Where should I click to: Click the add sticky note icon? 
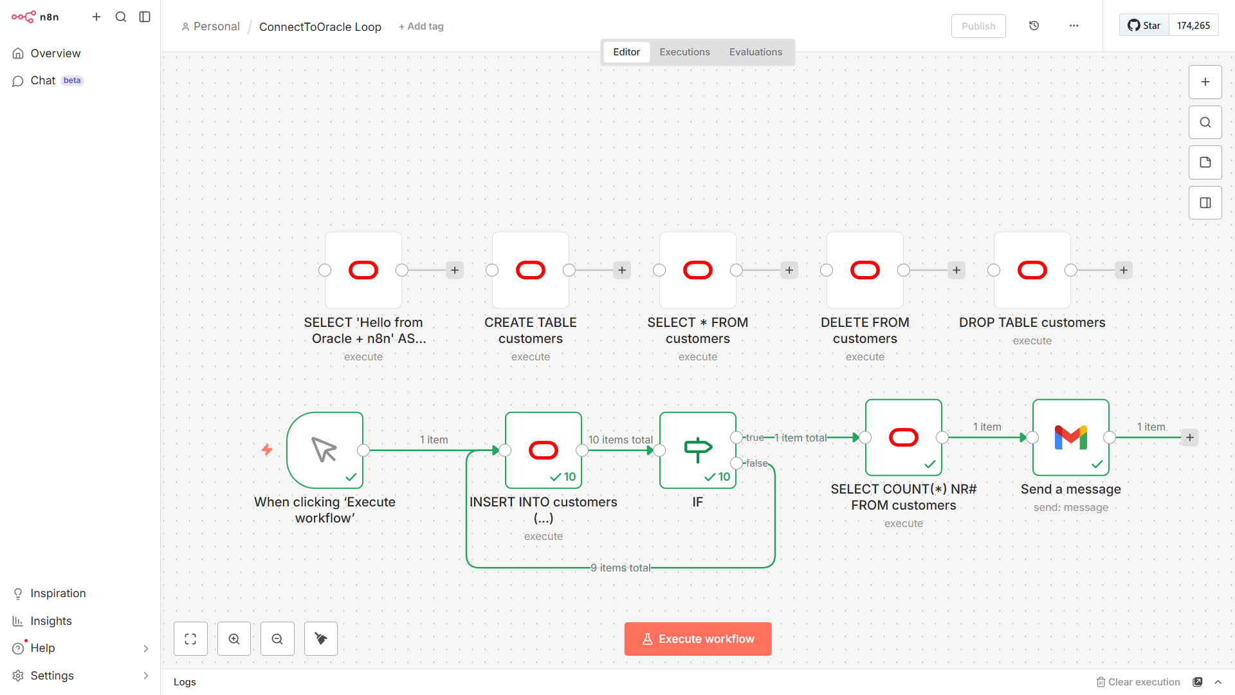pyautogui.click(x=1205, y=163)
